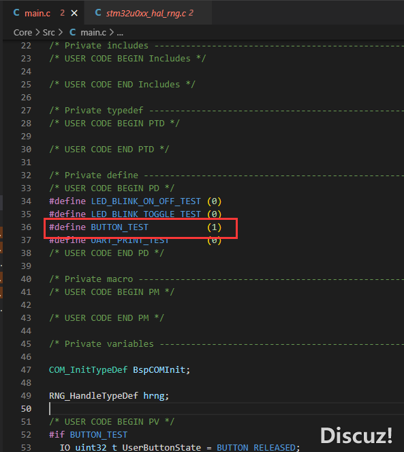Click the value (0) on line 34

214,201
